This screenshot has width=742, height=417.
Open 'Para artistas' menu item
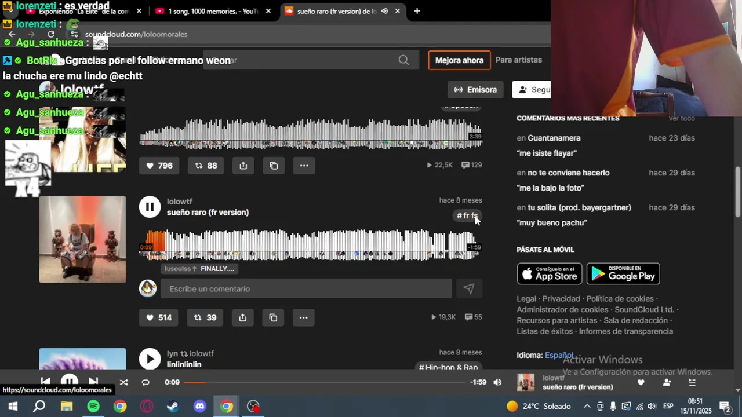518,60
